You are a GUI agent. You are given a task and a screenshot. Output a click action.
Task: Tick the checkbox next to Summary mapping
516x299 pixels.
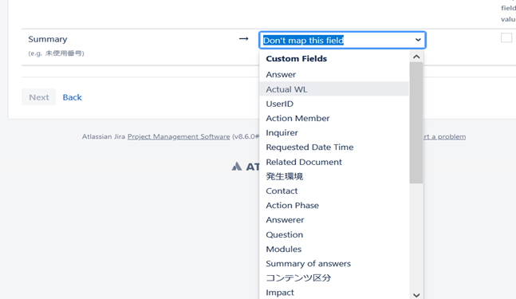pyautogui.click(x=506, y=37)
